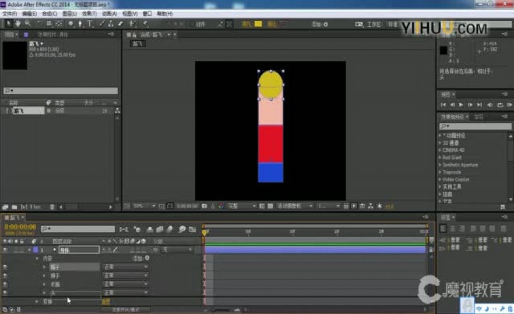This screenshot has width=514, height=314.
Task: Click the interpret footage icon in project panel
Action: (x=5, y=207)
